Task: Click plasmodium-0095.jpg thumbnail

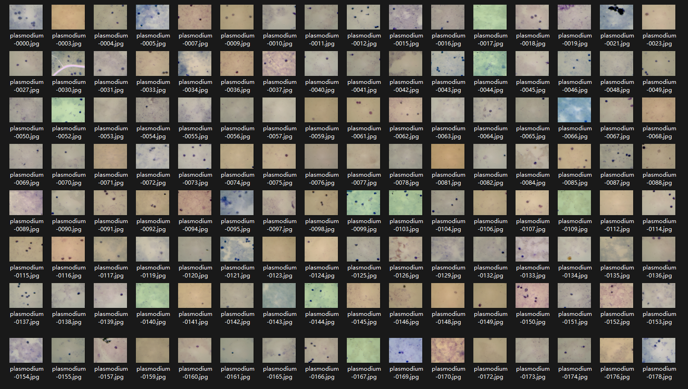Action: pos(237,203)
